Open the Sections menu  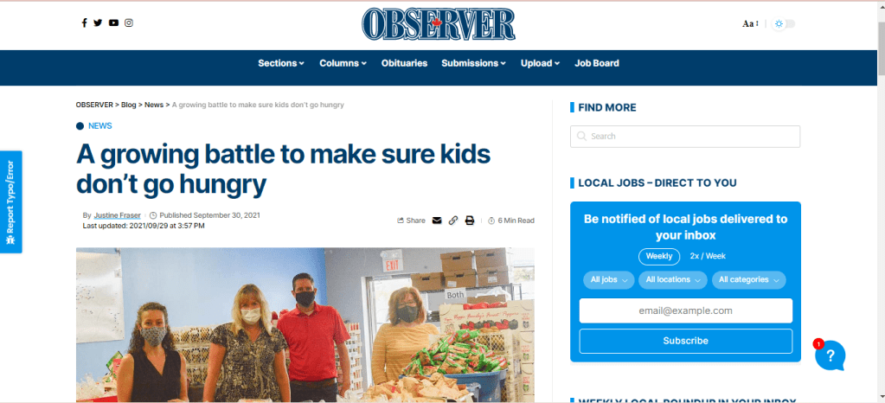pyautogui.click(x=281, y=63)
